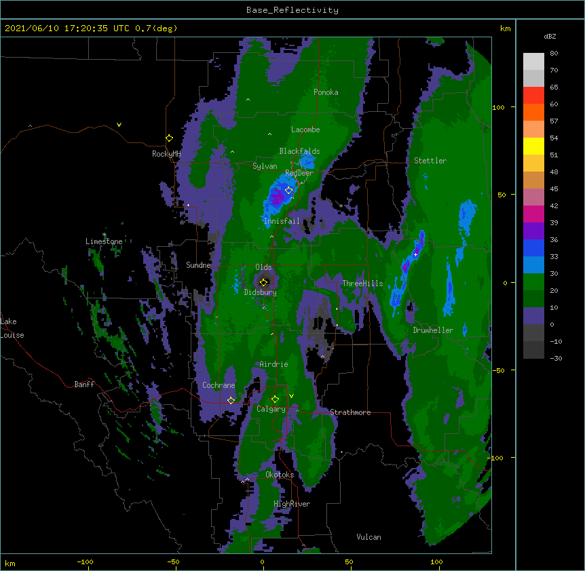Click the Drumheller label
Viewport: 585px width, 571px height.
click(x=433, y=330)
